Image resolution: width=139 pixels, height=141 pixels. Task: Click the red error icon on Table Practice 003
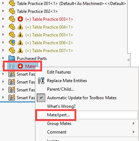point(20,19)
